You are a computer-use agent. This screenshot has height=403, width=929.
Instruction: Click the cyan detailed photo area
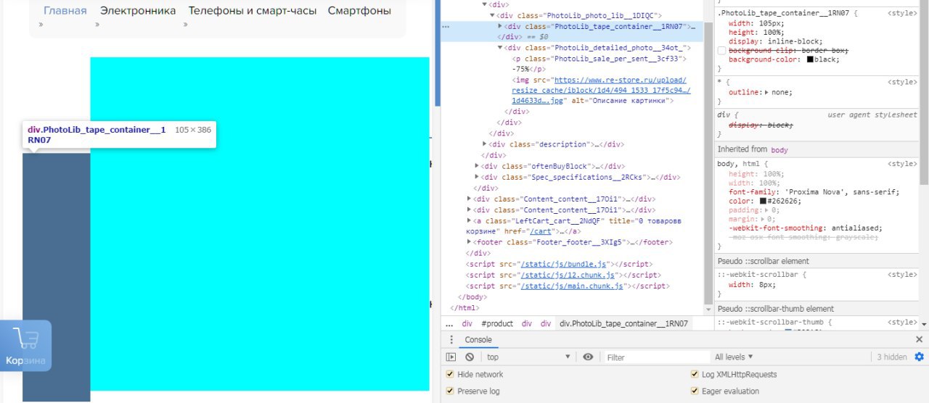coord(260,223)
